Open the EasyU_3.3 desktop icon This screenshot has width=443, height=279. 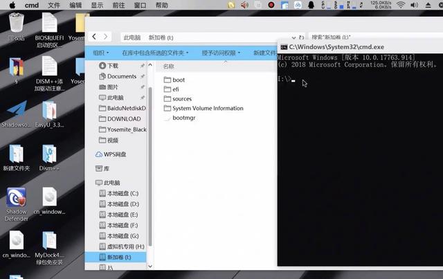[49, 114]
